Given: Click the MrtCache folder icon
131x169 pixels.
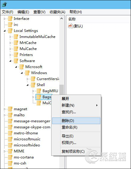Looking at the screenshot, I should (x=16, y=43).
